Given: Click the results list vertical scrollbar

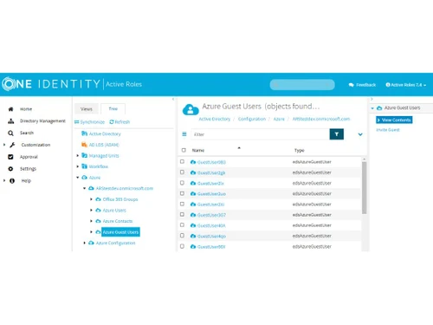Looking at the screenshot, I should point(365,188).
